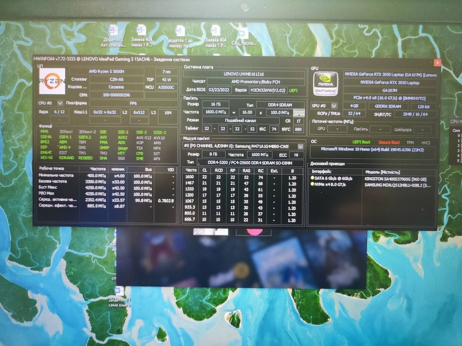The image size is (462, 346).
Task: Open the 'Додаток 13 сама книга' desktop file
Action: click(x=118, y=291)
